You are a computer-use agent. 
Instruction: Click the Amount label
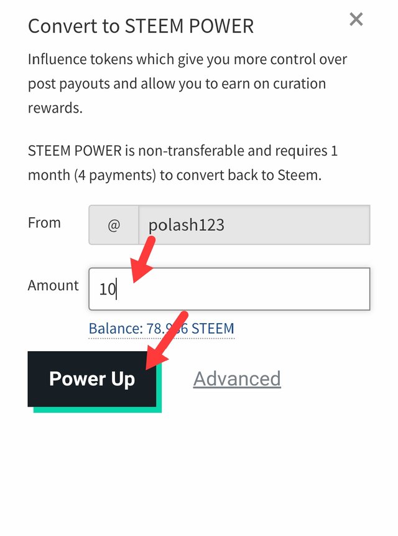(53, 286)
